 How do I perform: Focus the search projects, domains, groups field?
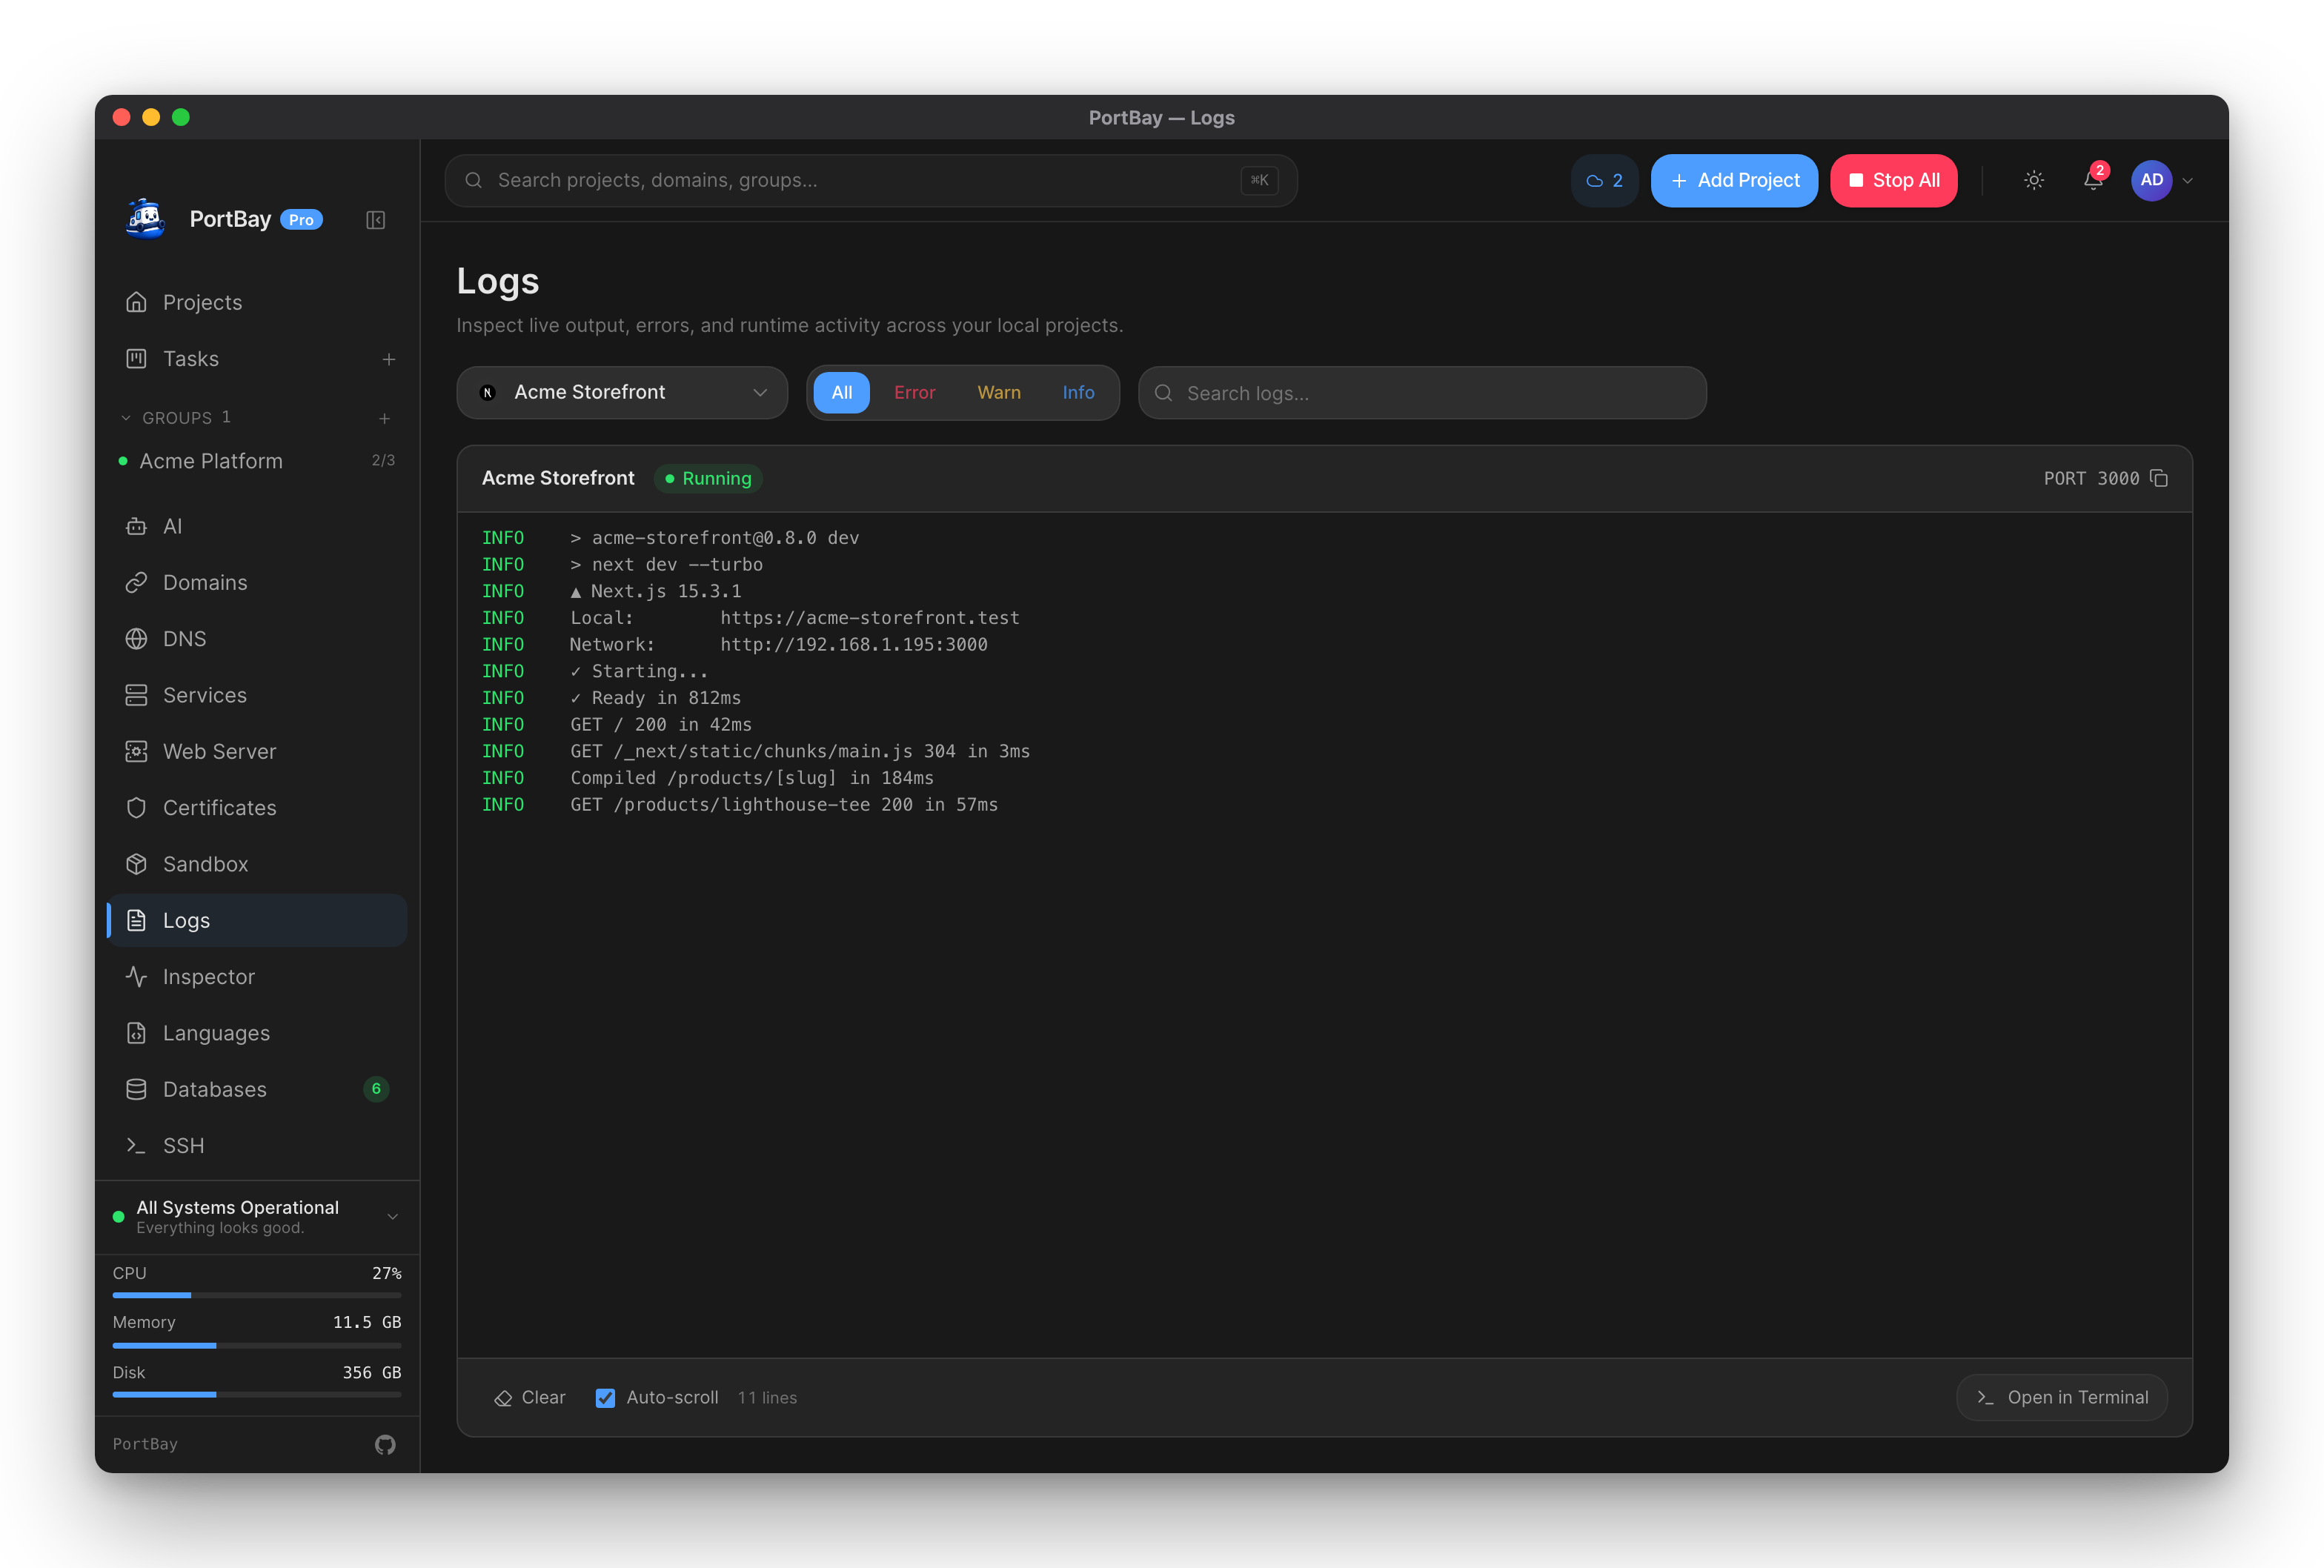(871, 180)
